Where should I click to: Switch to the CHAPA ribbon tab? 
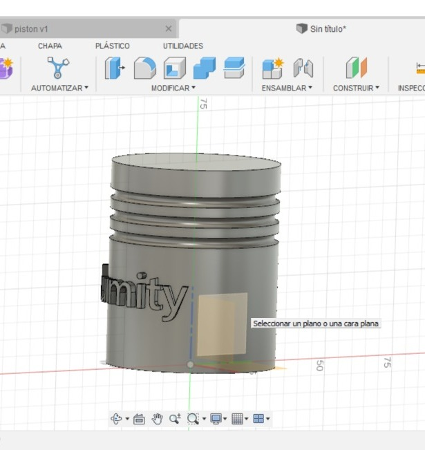click(50, 46)
